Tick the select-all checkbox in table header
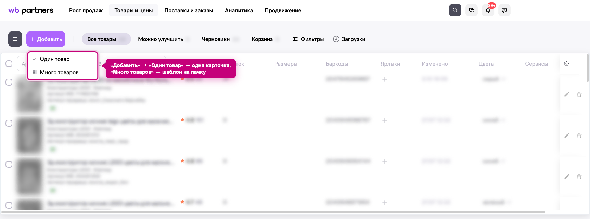This screenshot has width=590, height=219. tap(9, 64)
